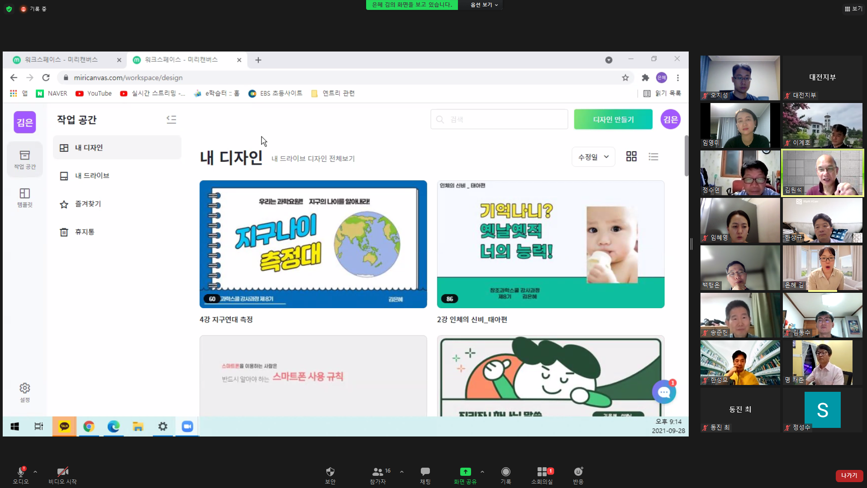Open the chat support bubble
The image size is (867, 488).
click(x=664, y=392)
